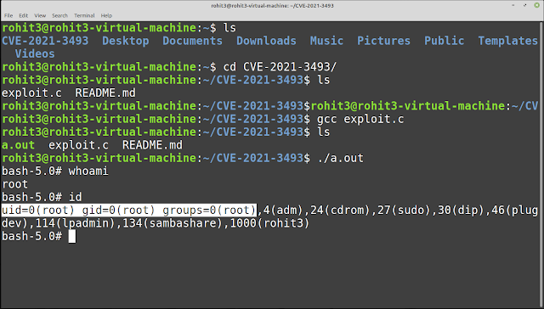Open the Edit menu
Viewport: 544px width, 309px height.
pos(23,15)
